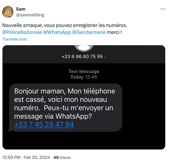Screen dimensions: 170x163
Task: Tap the phone number link +33 7 45 28 47 94
Action: tap(44, 125)
